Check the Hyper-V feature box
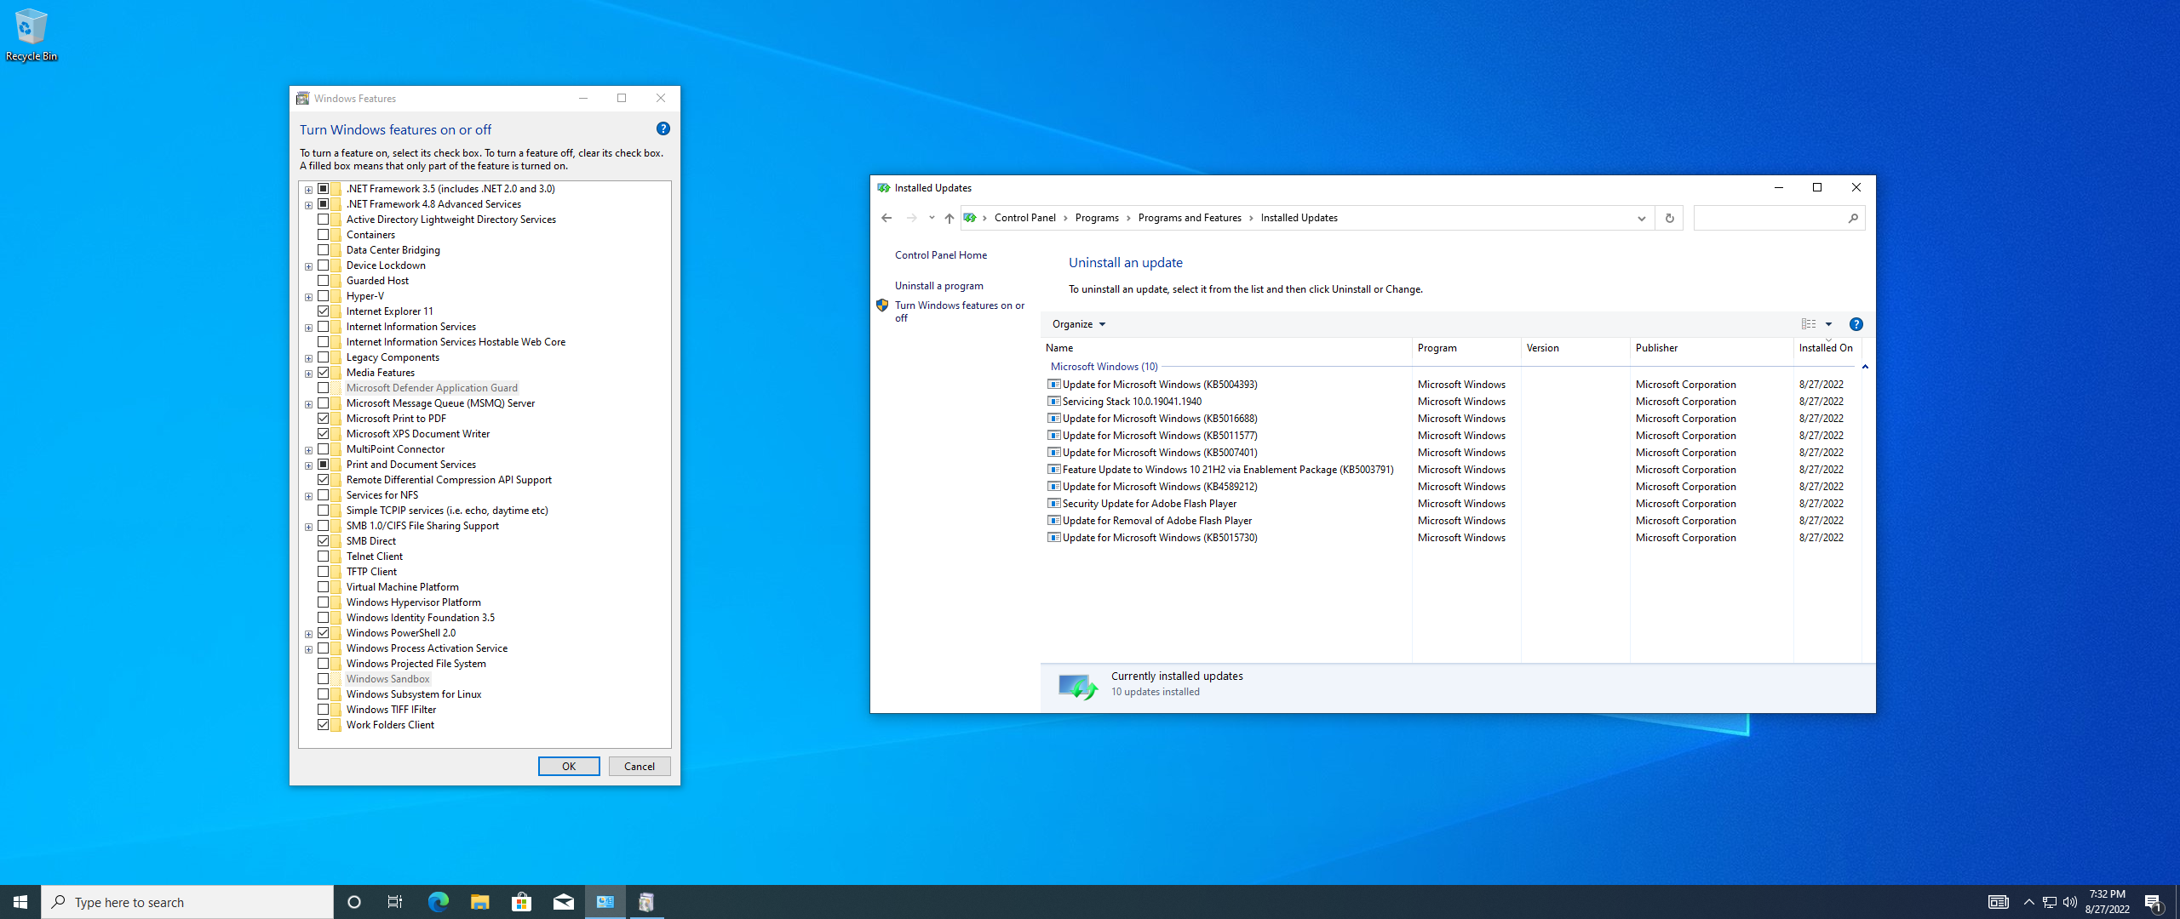The height and width of the screenshot is (919, 2180). 324,296
